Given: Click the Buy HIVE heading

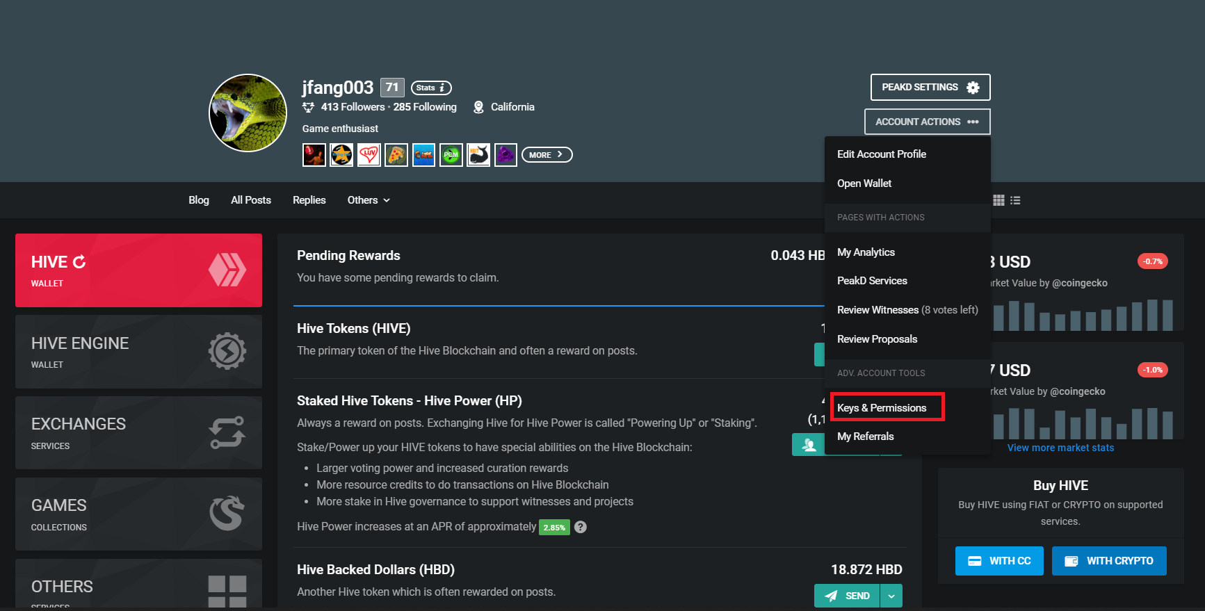Looking at the screenshot, I should [1060, 485].
